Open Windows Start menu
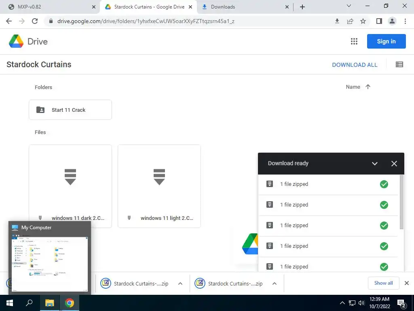This screenshot has height=311, width=414. click(10, 303)
